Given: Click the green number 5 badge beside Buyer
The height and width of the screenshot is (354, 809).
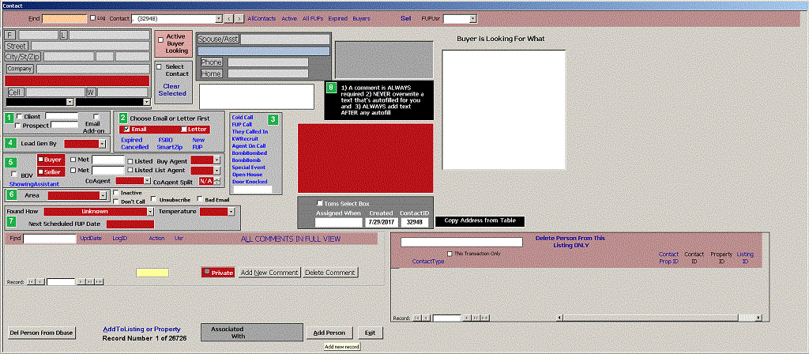Looking at the screenshot, I should click(x=10, y=163).
